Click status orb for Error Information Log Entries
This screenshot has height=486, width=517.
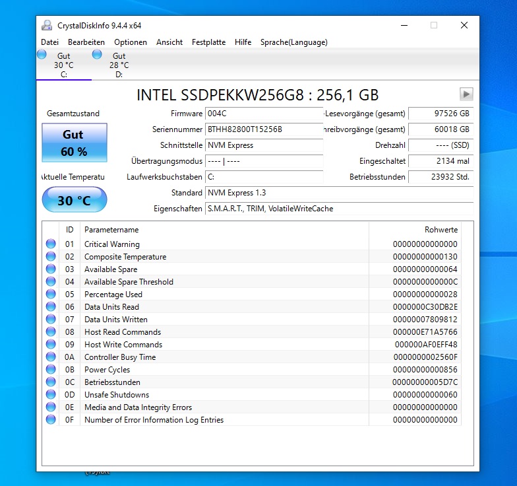[x=51, y=419]
